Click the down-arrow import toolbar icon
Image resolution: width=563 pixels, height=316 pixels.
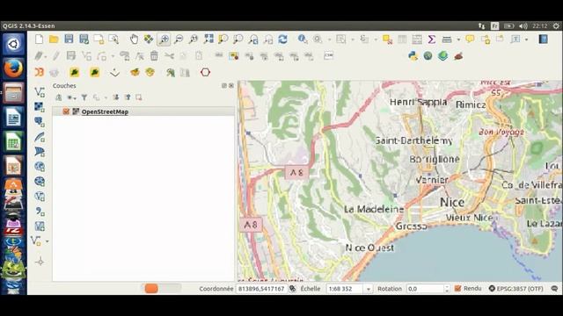point(114,72)
